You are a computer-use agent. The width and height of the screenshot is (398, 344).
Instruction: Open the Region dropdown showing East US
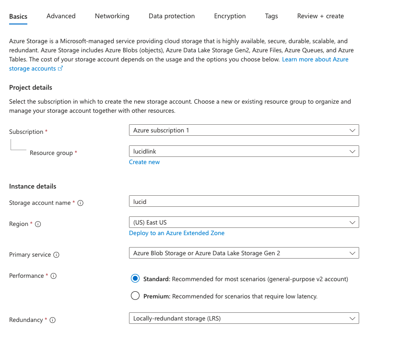[x=244, y=223]
